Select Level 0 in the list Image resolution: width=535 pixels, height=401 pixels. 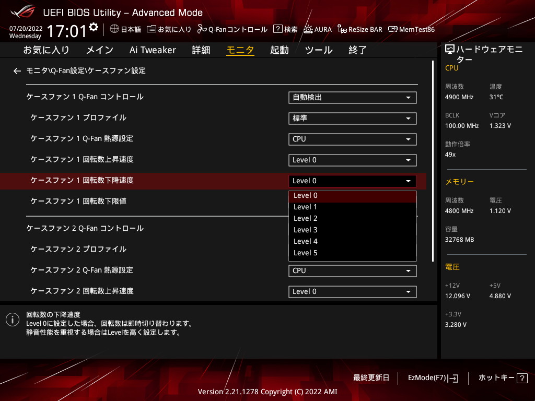pos(353,196)
